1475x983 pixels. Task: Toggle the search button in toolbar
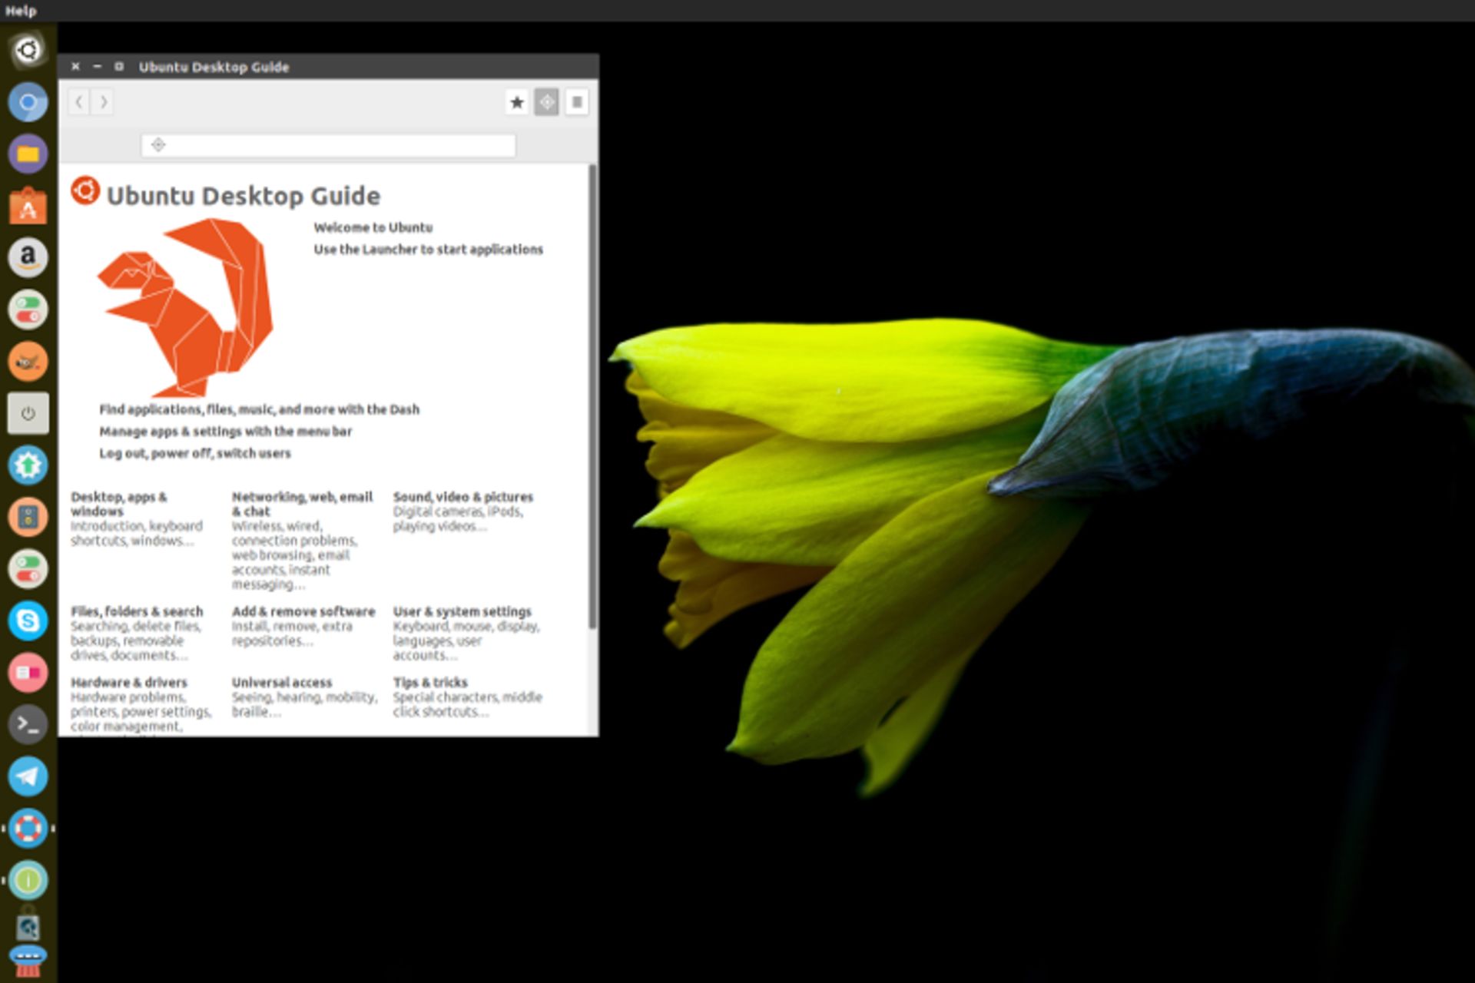(546, 102)
